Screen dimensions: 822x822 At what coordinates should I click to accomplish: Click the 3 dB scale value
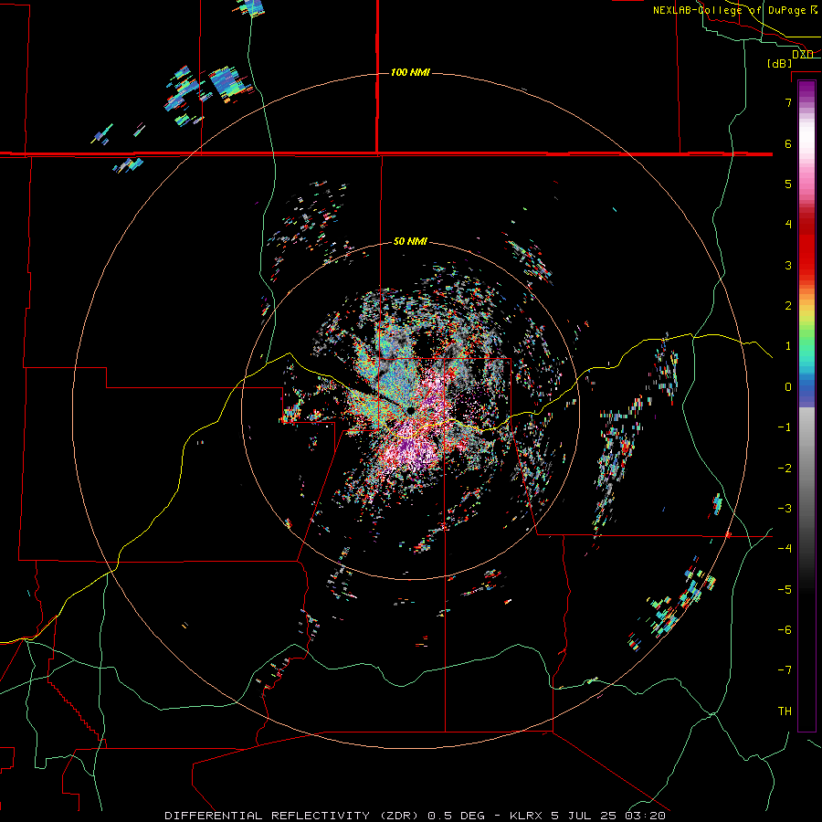[788, 265]
